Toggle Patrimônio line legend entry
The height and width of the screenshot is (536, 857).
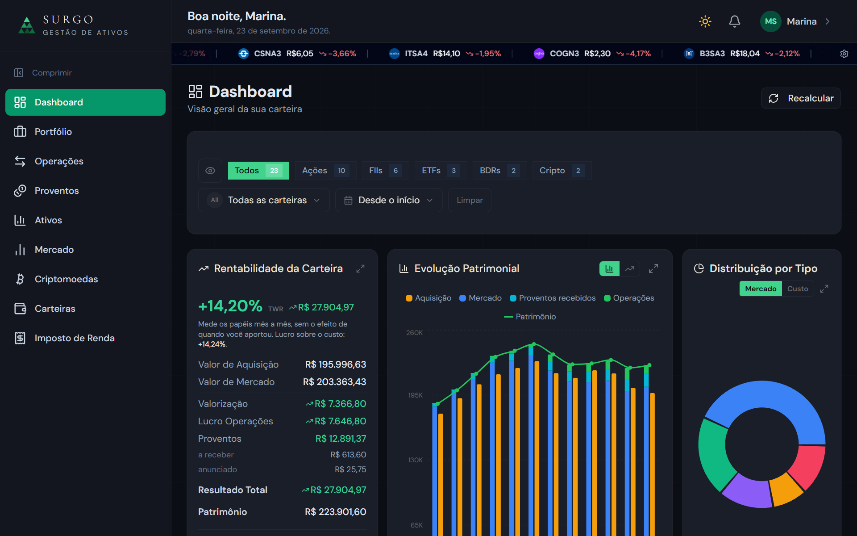coord(530,317)
